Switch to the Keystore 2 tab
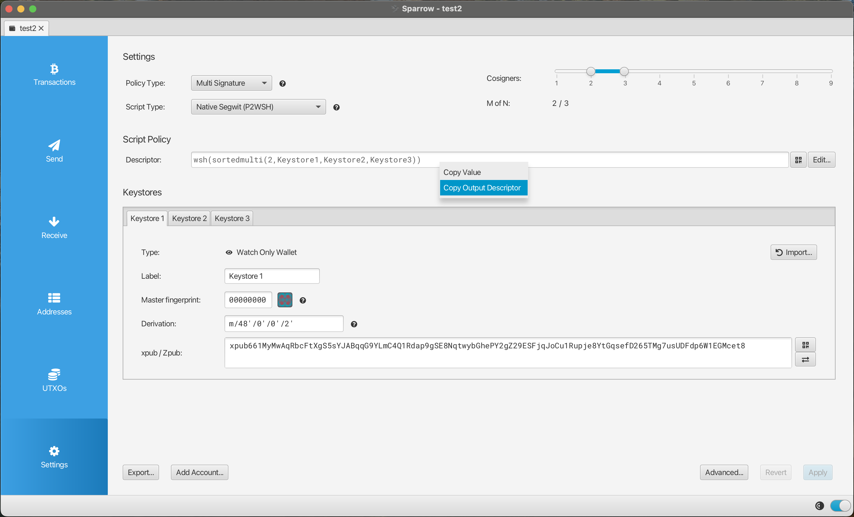854x517 pixels. pyautogui.click(x=189, y=218)
